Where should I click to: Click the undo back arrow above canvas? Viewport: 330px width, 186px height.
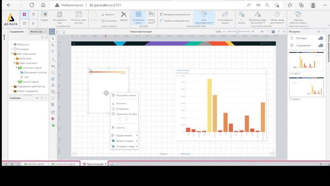(x=262, y=32)
